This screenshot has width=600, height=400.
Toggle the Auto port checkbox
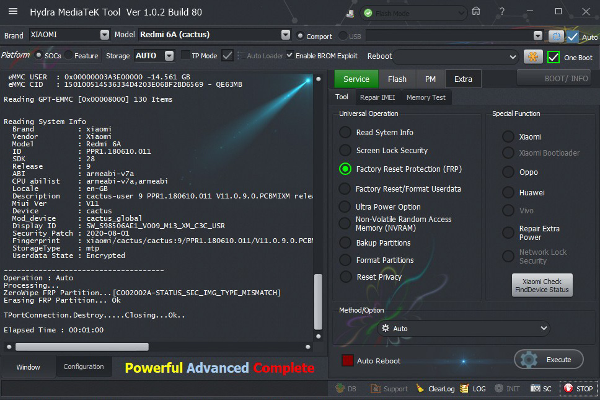(x=573, y=37)
